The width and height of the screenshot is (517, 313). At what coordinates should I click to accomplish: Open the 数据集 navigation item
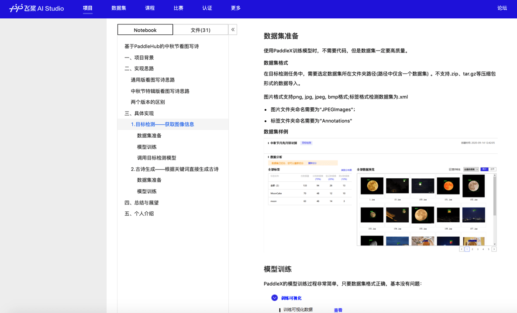pyautogui.click(x=119, y=8)
